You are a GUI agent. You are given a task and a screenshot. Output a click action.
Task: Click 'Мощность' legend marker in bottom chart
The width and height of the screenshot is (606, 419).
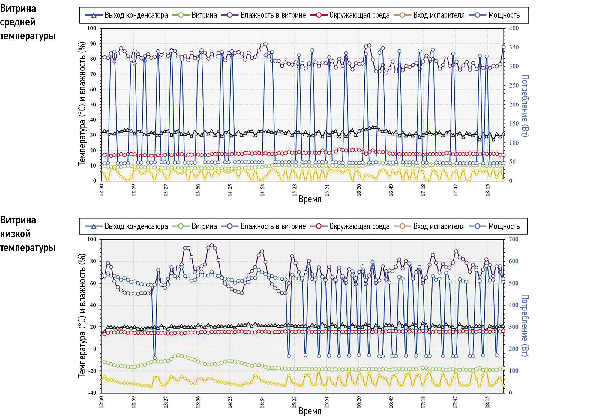pos(477,226)
